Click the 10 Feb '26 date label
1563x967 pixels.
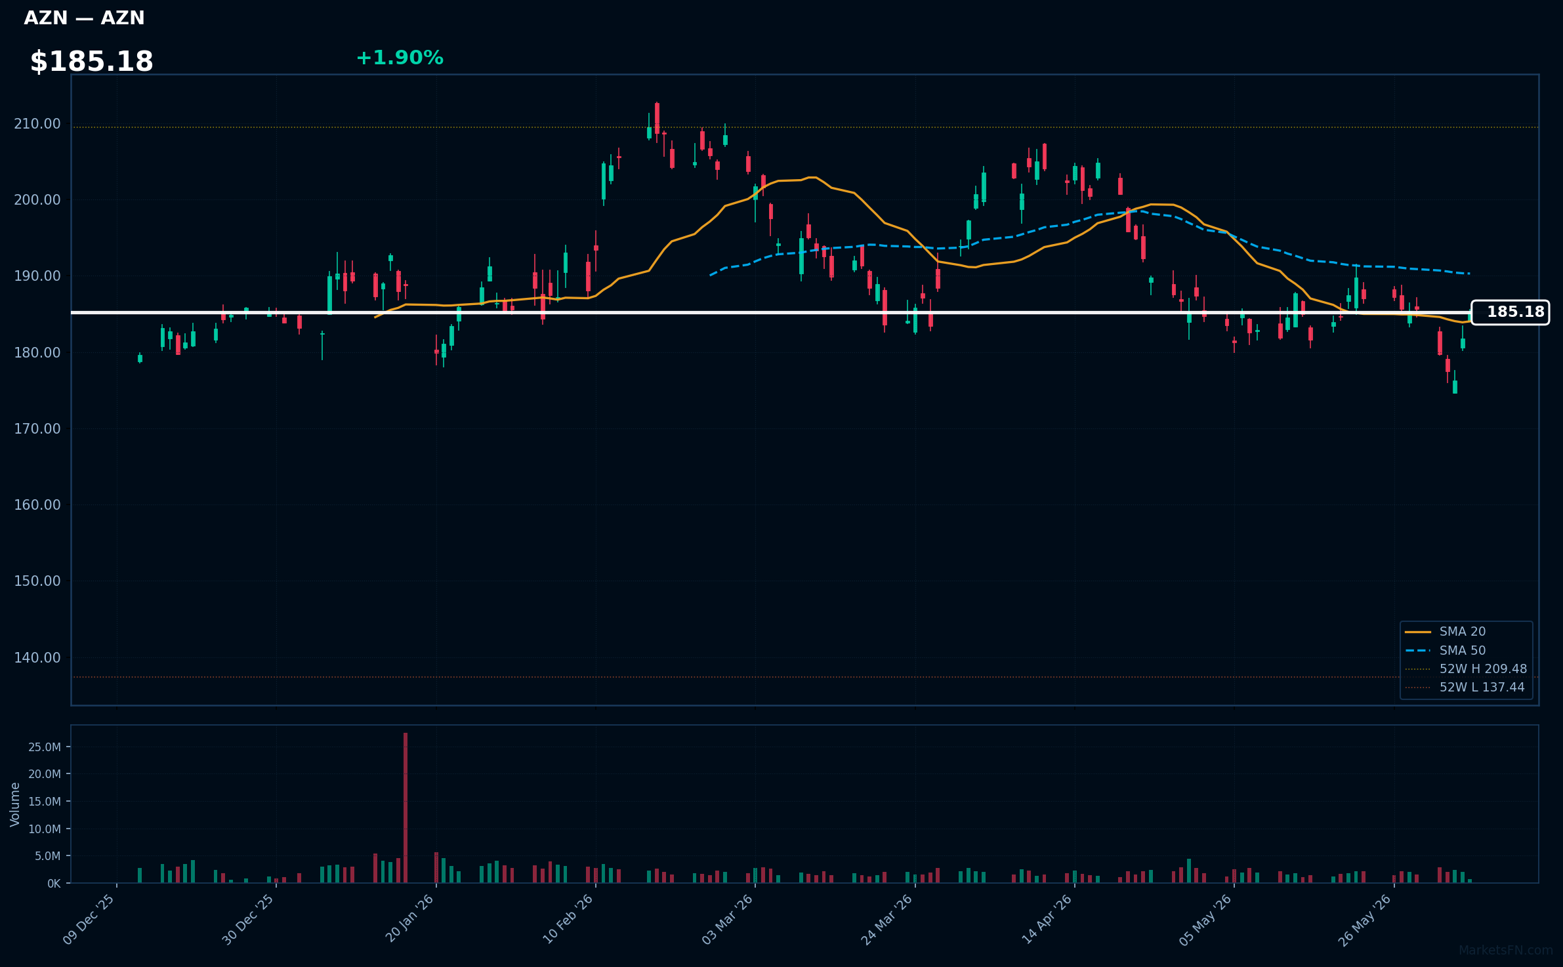tap(568, 919)
